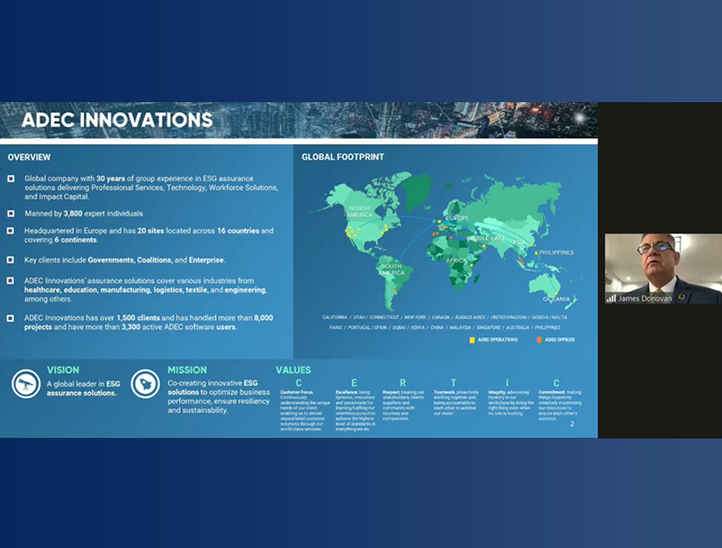Click the letter 'C' above Customer Focus
The width and height of the screenshot is (722, 548).
pyautogui.click(x=298, y=383)
